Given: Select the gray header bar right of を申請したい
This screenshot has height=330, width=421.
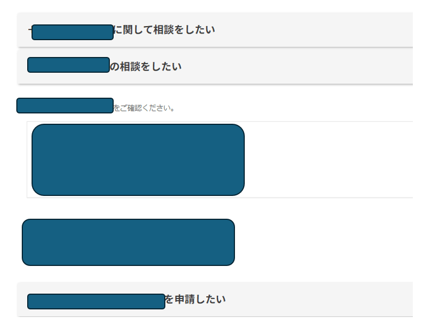Looking at the screenshot, I should 319,299.
